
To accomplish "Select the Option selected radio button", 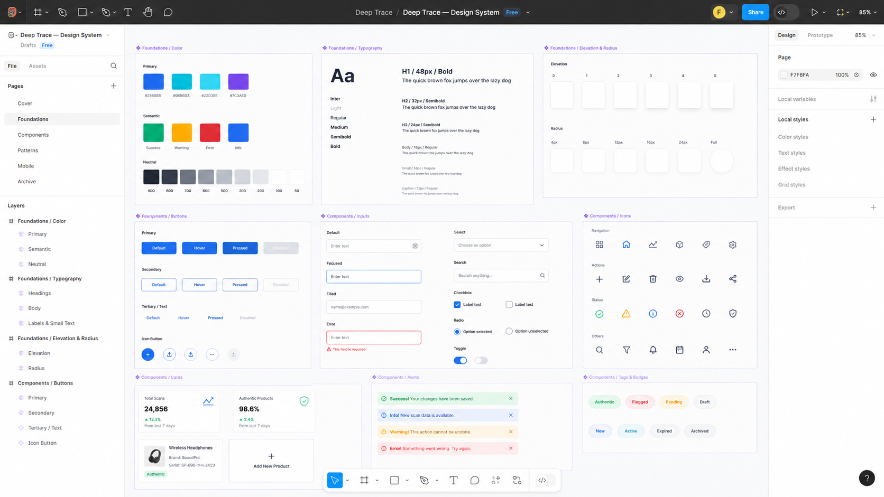I will click(x=457, y=332).
